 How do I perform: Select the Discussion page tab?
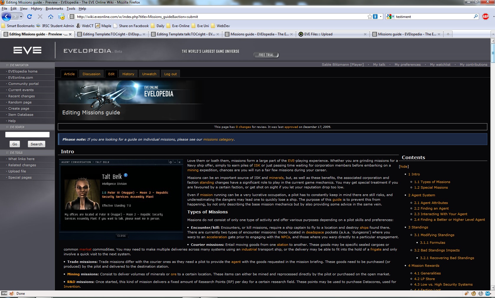pos(91,74)
